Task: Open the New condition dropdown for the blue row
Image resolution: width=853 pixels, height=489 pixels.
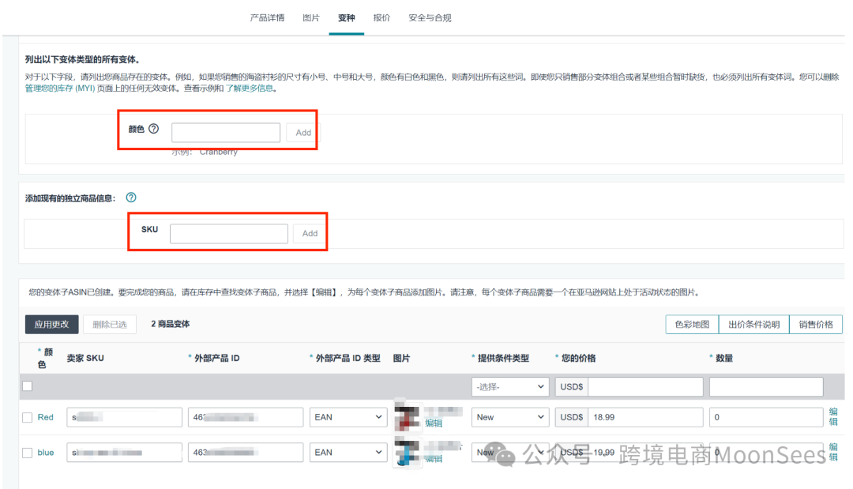Action: click(x=509, y=452)
